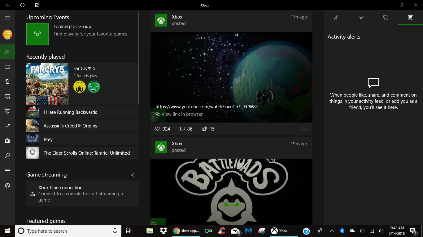The image size is (423, 237).
Task: Refresh the feed with the reload icon
Action: (x=22, y=5)
